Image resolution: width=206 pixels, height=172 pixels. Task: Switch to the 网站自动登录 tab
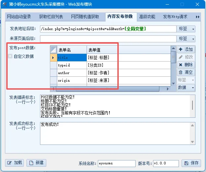coord(19,17)
